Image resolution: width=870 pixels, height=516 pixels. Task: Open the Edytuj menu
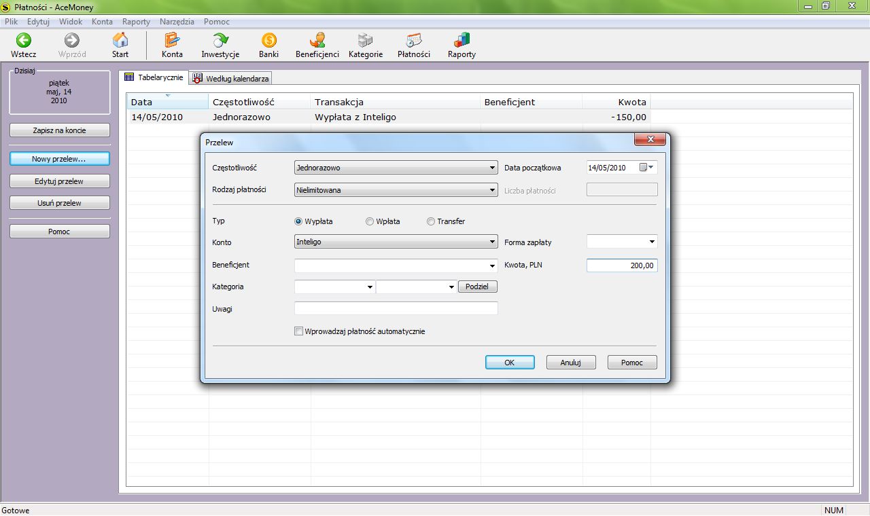(39, 22)
